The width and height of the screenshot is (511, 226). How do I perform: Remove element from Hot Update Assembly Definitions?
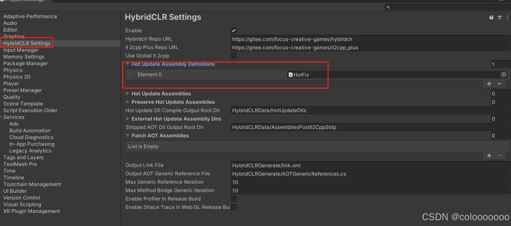pos(500,84)
